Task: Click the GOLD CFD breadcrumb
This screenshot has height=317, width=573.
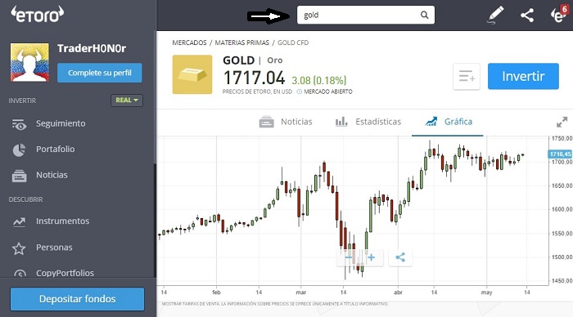Action: [293, 42]
